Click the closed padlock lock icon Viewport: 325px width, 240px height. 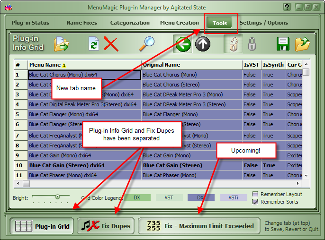pos(252,44)
